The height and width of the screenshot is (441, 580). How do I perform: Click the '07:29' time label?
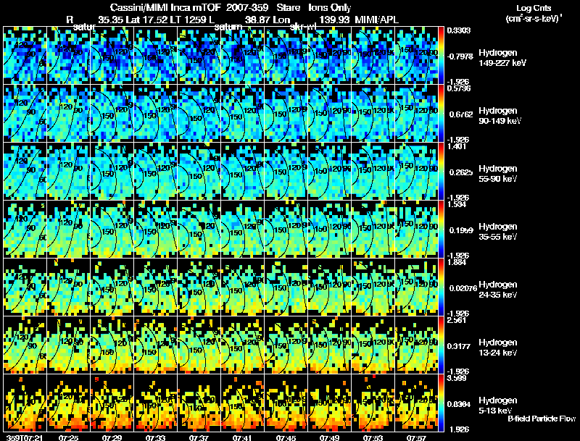(112, 438)
